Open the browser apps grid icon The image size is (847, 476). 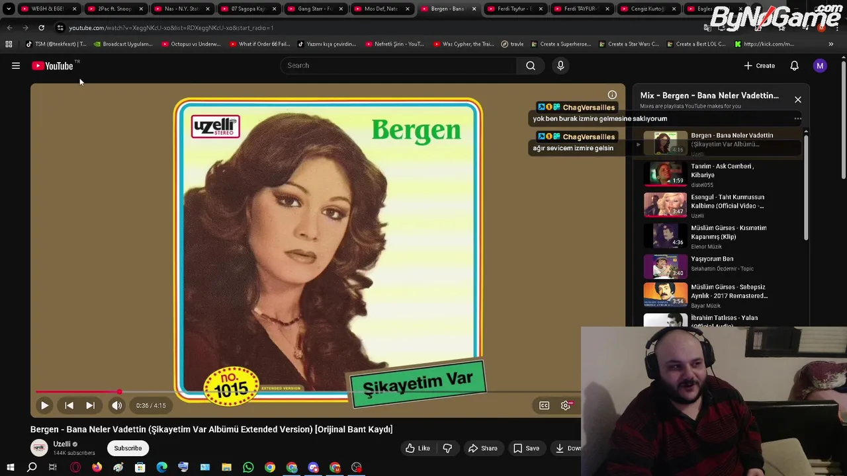coord(9,44)
